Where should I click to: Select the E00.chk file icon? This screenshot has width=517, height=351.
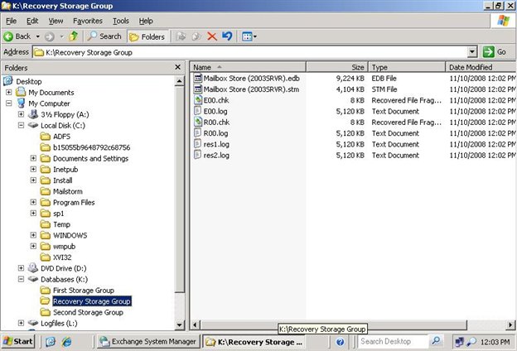click(x=197, y=100)
